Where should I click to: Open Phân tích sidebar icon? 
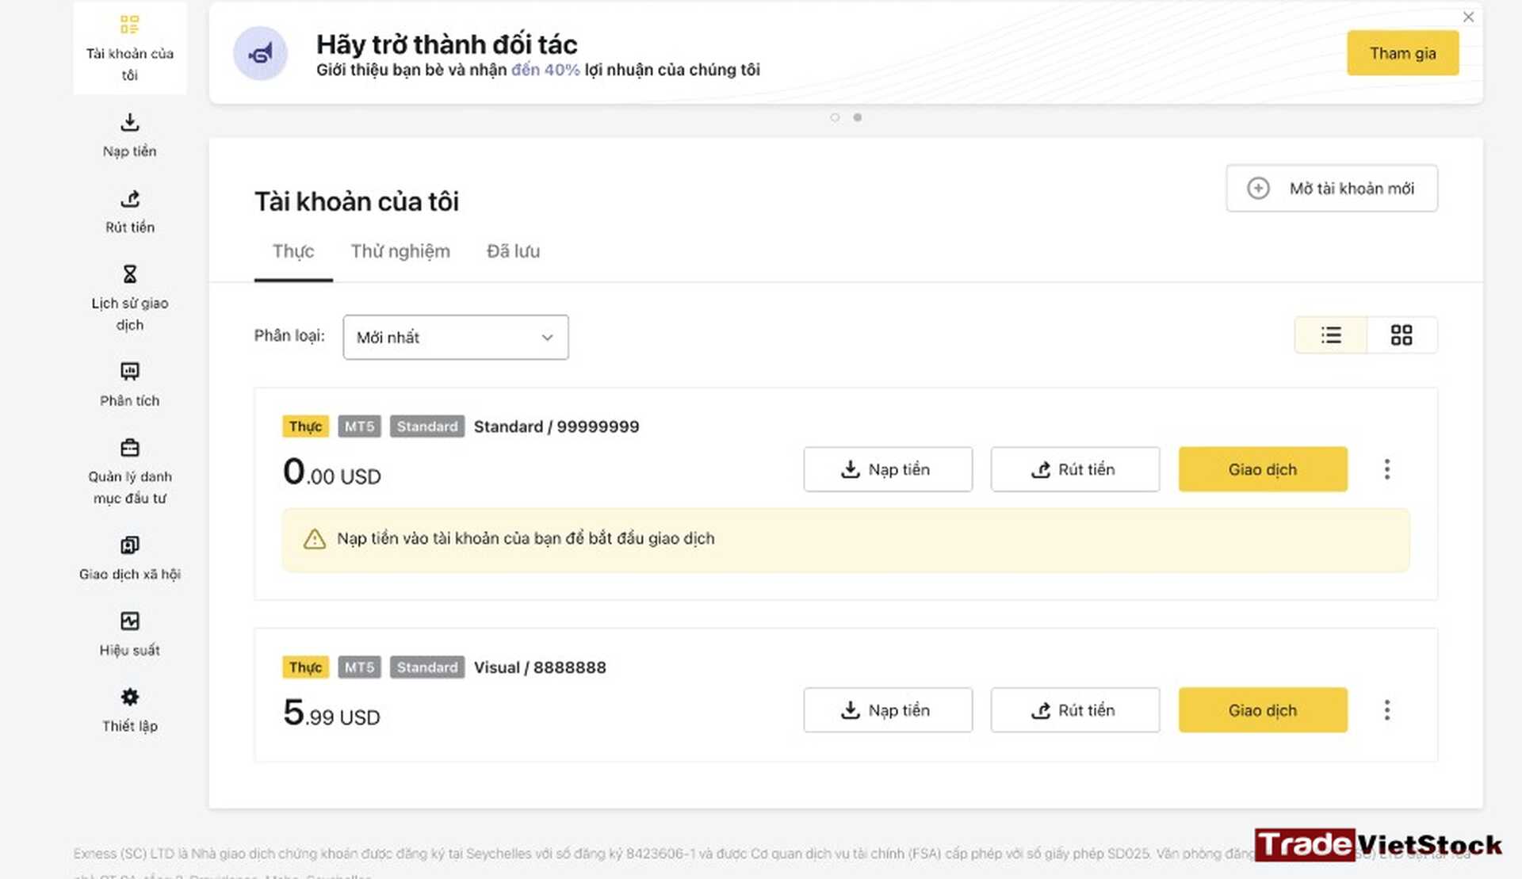click(130, 371)
